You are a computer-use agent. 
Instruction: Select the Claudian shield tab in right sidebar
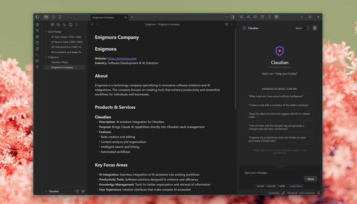tap(276, 17)
